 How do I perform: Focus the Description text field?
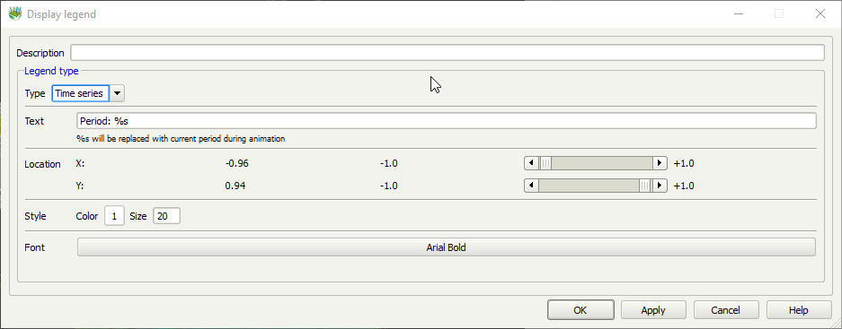(x=448, y=53)
